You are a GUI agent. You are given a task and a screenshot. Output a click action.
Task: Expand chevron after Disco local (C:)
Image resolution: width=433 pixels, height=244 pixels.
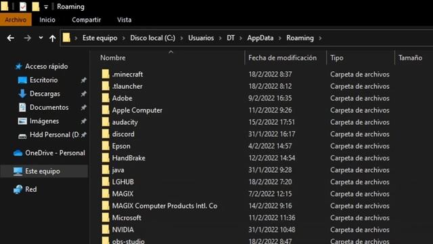(182, 38)
